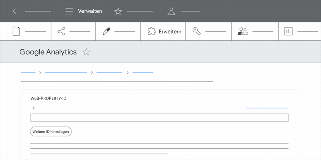Click the third breadcrumb link
321x160 pixels.
point(109,72)
